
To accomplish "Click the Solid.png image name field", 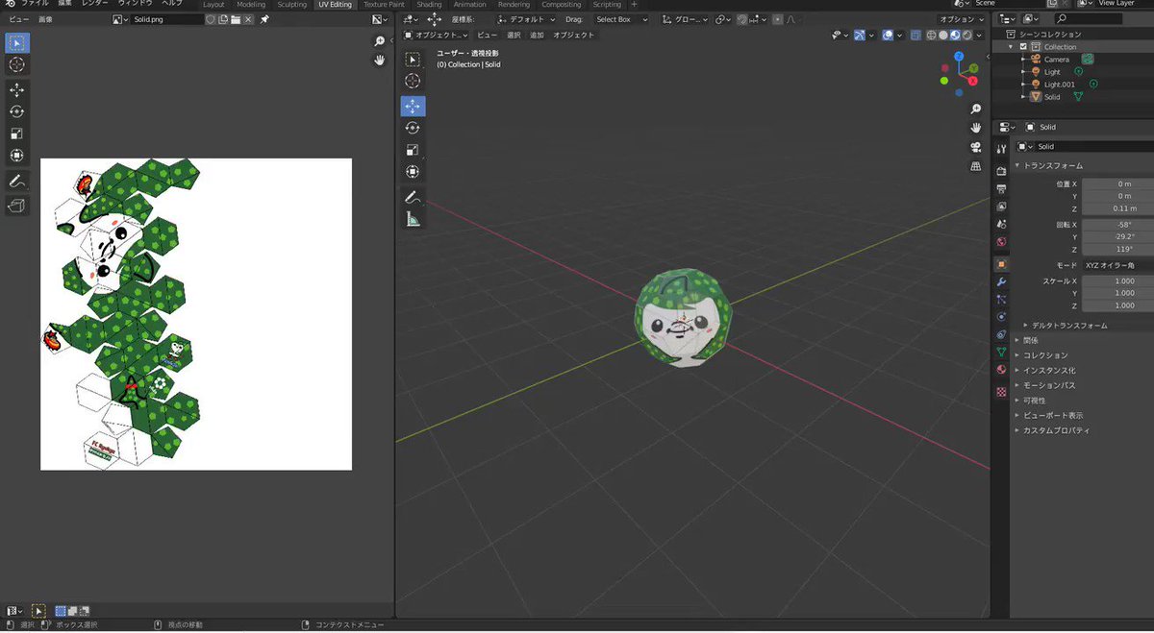I will [166, 19].
